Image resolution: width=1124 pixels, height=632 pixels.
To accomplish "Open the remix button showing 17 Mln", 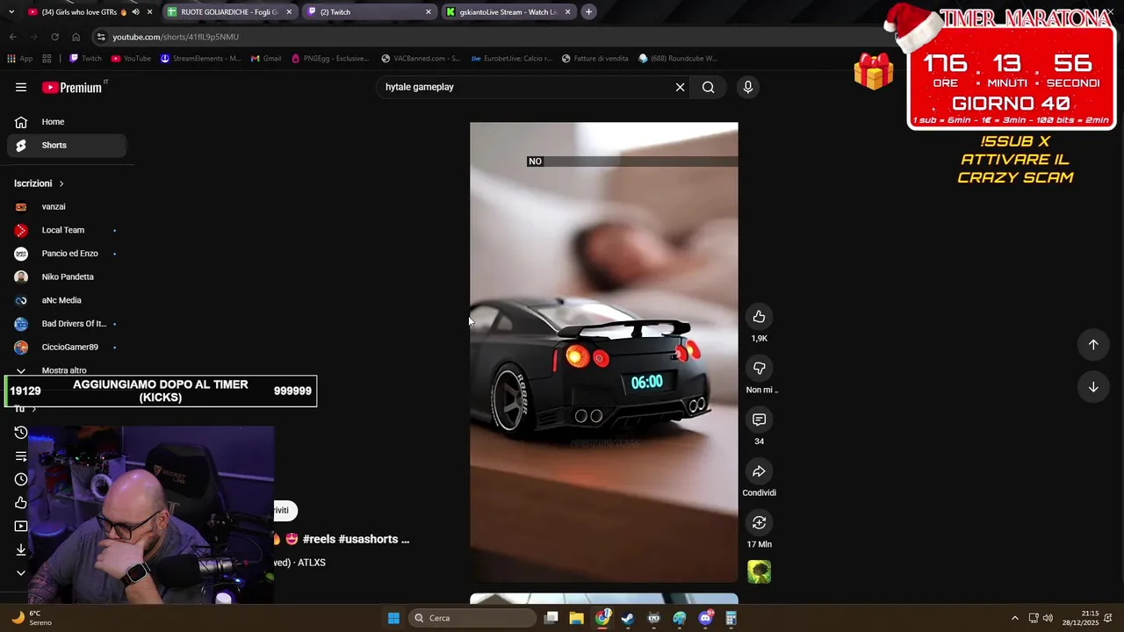I will pos(760,523).
